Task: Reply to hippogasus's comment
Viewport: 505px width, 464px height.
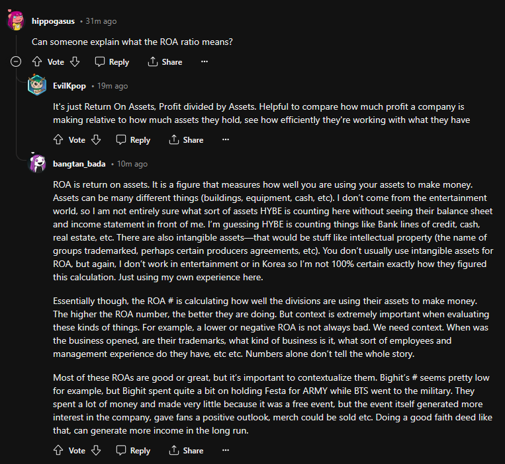Action: tap(112, 61)
